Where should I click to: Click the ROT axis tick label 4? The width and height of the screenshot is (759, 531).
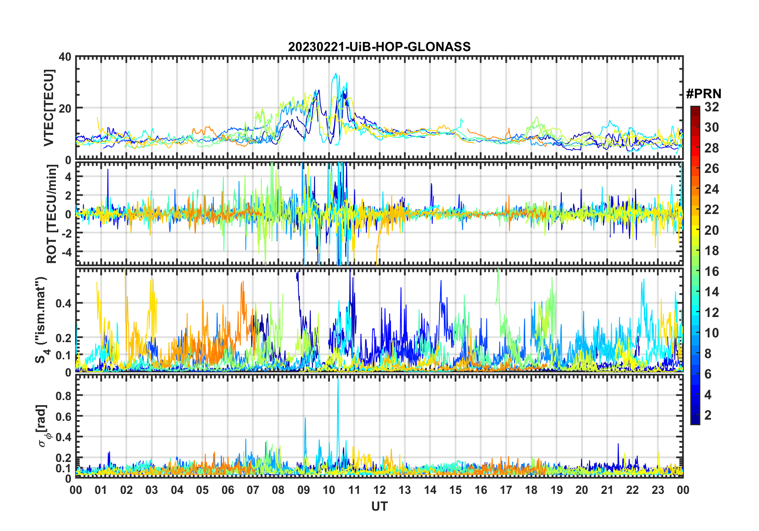[68, 176]
